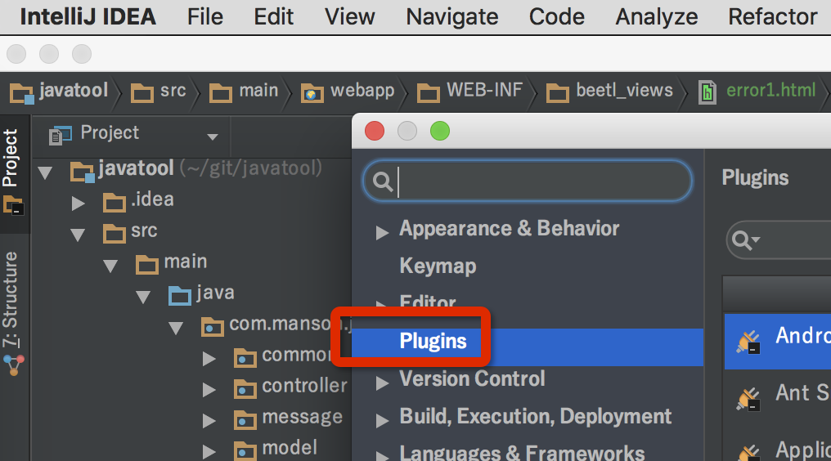Select the message package in tree
Screen dimensions: 831x461
(303, 417)
